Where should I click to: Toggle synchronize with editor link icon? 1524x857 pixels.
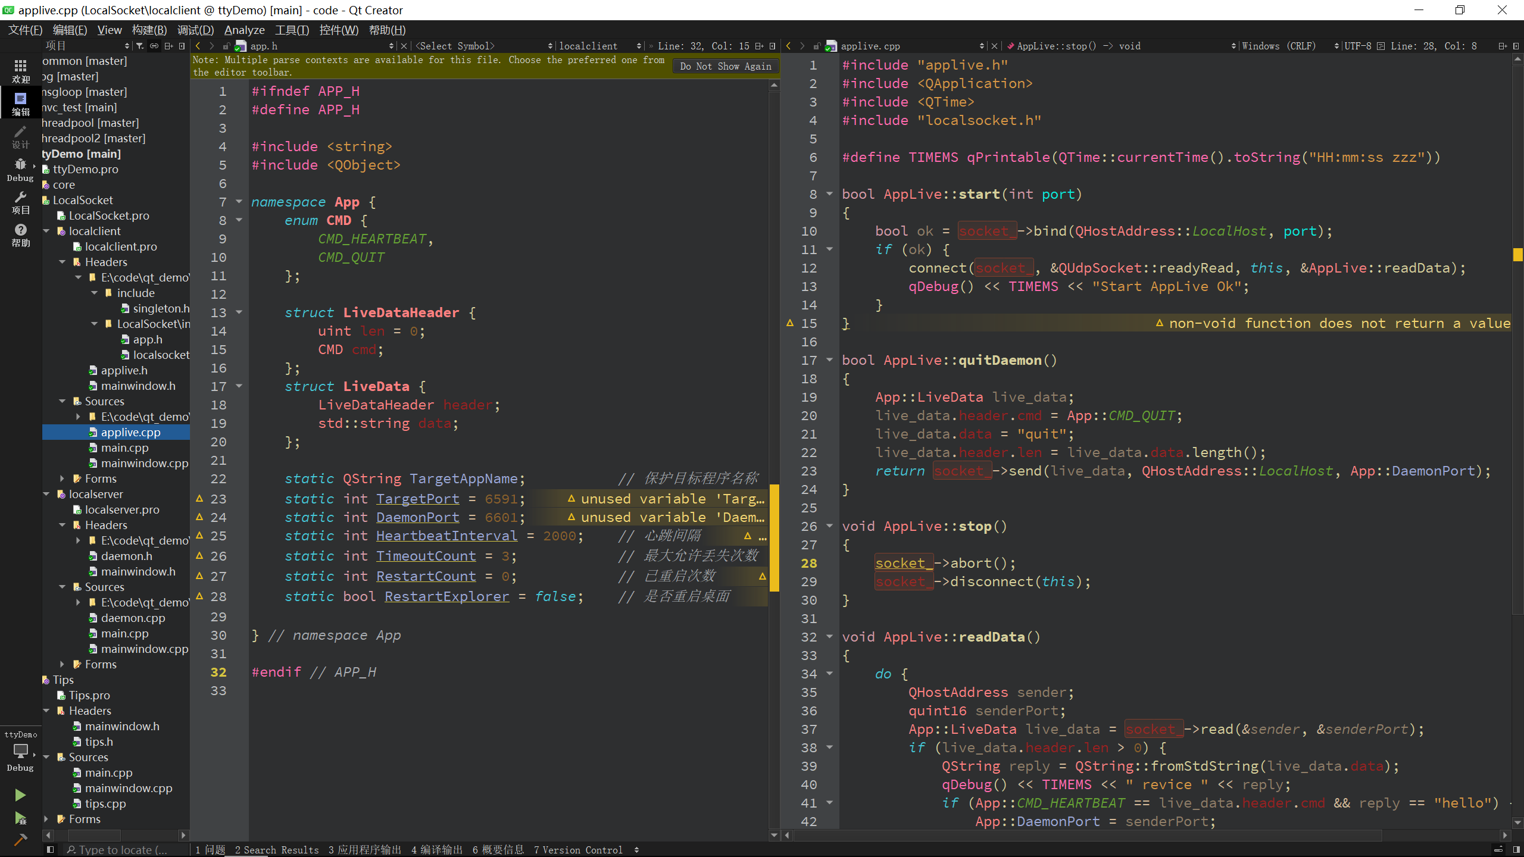click(x=154, y=46)
